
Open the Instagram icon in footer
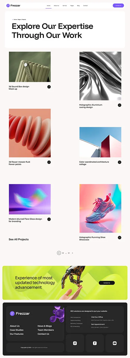coord(75,343)
